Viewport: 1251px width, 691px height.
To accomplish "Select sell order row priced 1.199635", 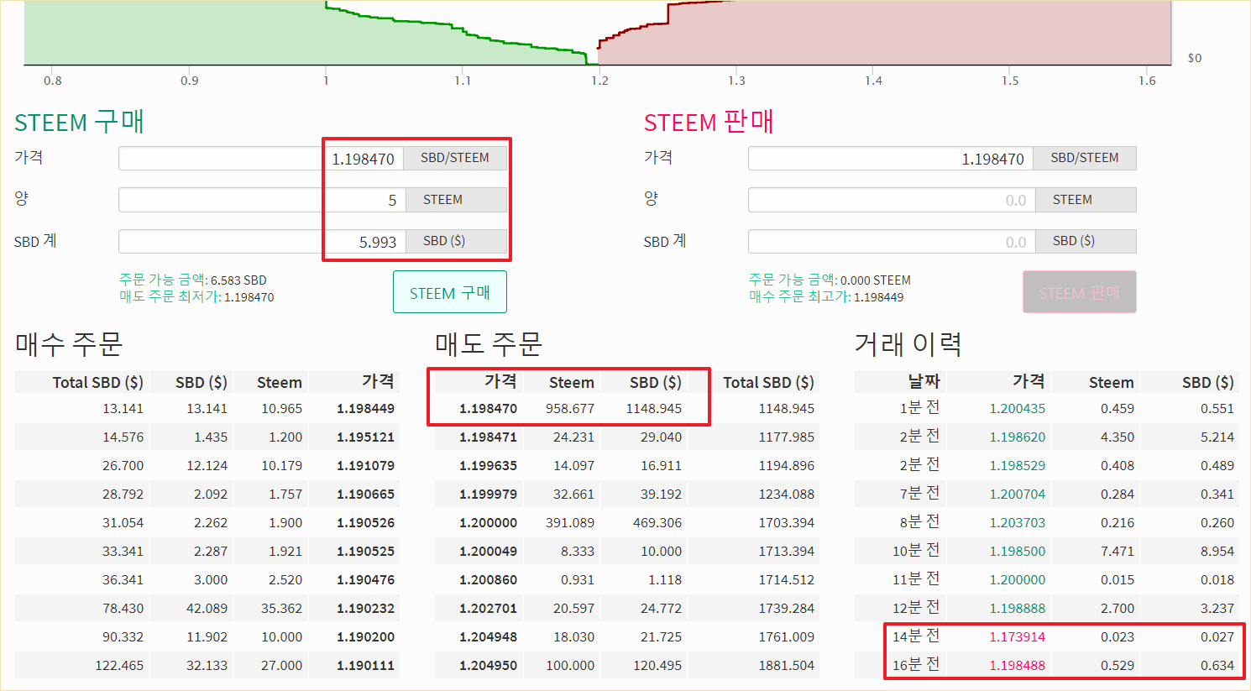I will [626, 466].
